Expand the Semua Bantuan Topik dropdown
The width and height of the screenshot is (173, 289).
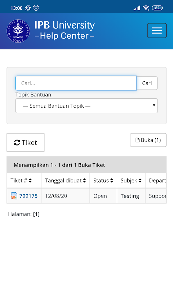(x=86, y=106)
